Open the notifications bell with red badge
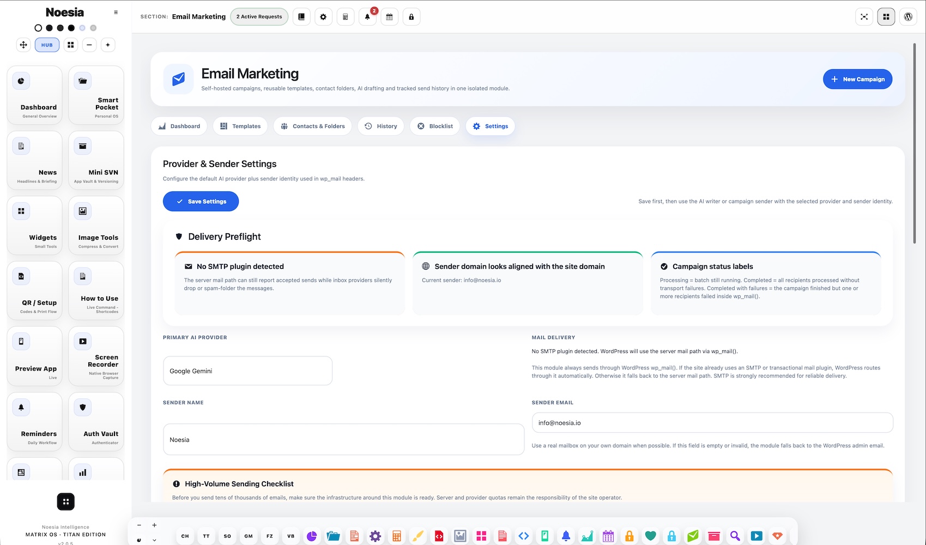Viewport: 926px width, 545px height. tap(367, 17)
